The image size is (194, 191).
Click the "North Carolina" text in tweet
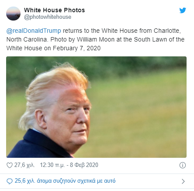point(27,40)
